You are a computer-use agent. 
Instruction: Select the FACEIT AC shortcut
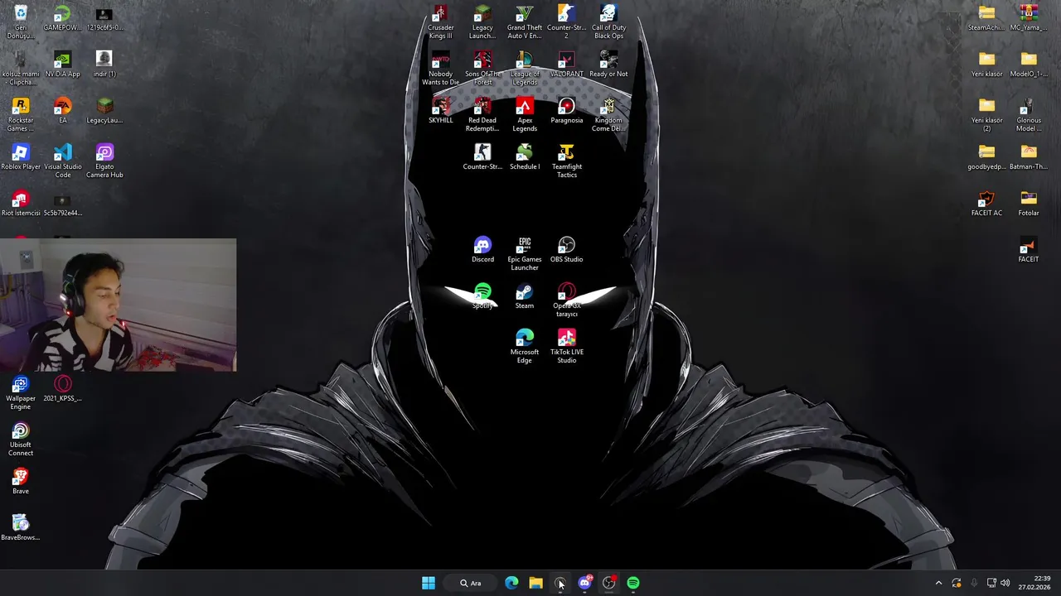coord(986,204)
